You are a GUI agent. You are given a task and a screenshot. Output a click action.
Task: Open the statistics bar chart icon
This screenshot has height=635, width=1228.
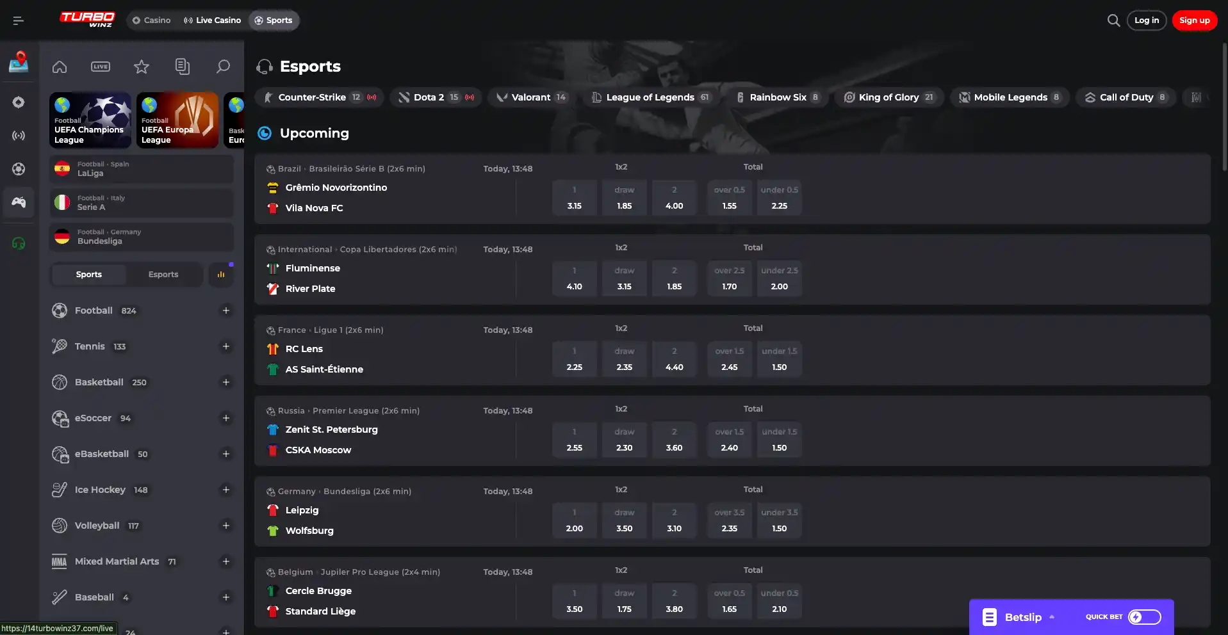[x=221, y=275]
